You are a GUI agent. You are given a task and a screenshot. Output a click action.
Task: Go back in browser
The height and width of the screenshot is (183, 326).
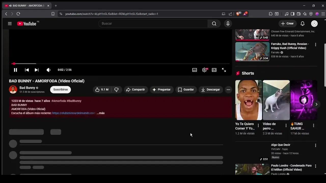click(6, 14)
